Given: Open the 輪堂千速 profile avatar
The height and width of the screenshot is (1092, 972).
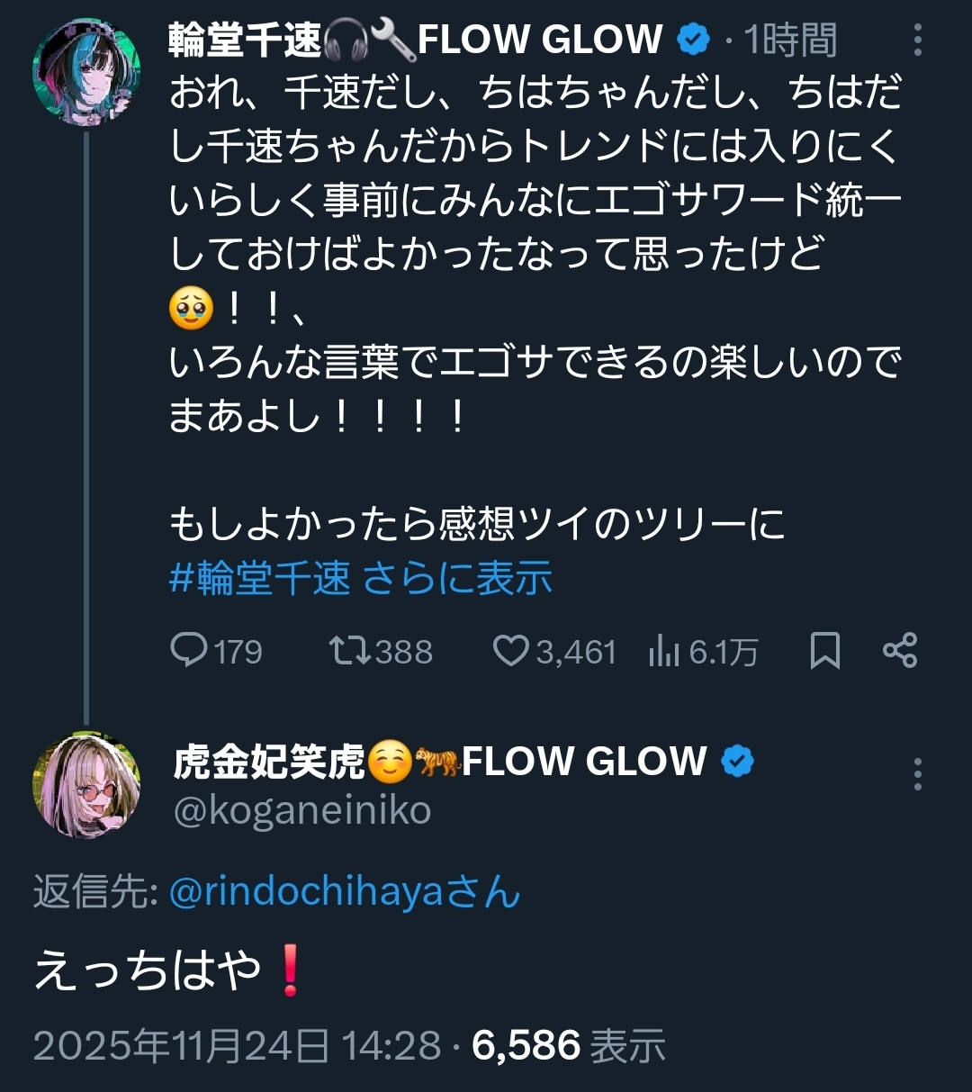Looking at the screenshot, I should [85, 72].
